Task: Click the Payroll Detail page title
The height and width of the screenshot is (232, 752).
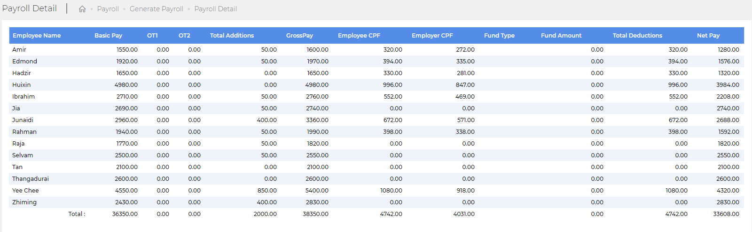Action: 29,8
